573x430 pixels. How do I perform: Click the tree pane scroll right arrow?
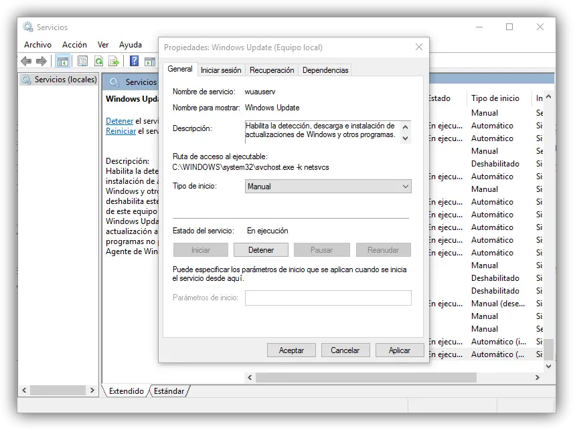[x=92, y=391]
